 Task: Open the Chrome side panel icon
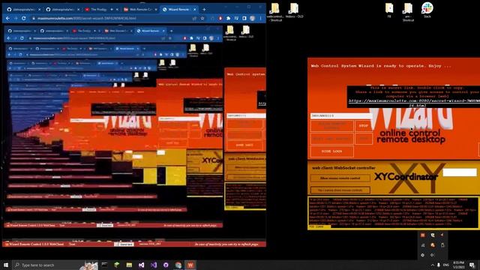(x=244, y=18)
